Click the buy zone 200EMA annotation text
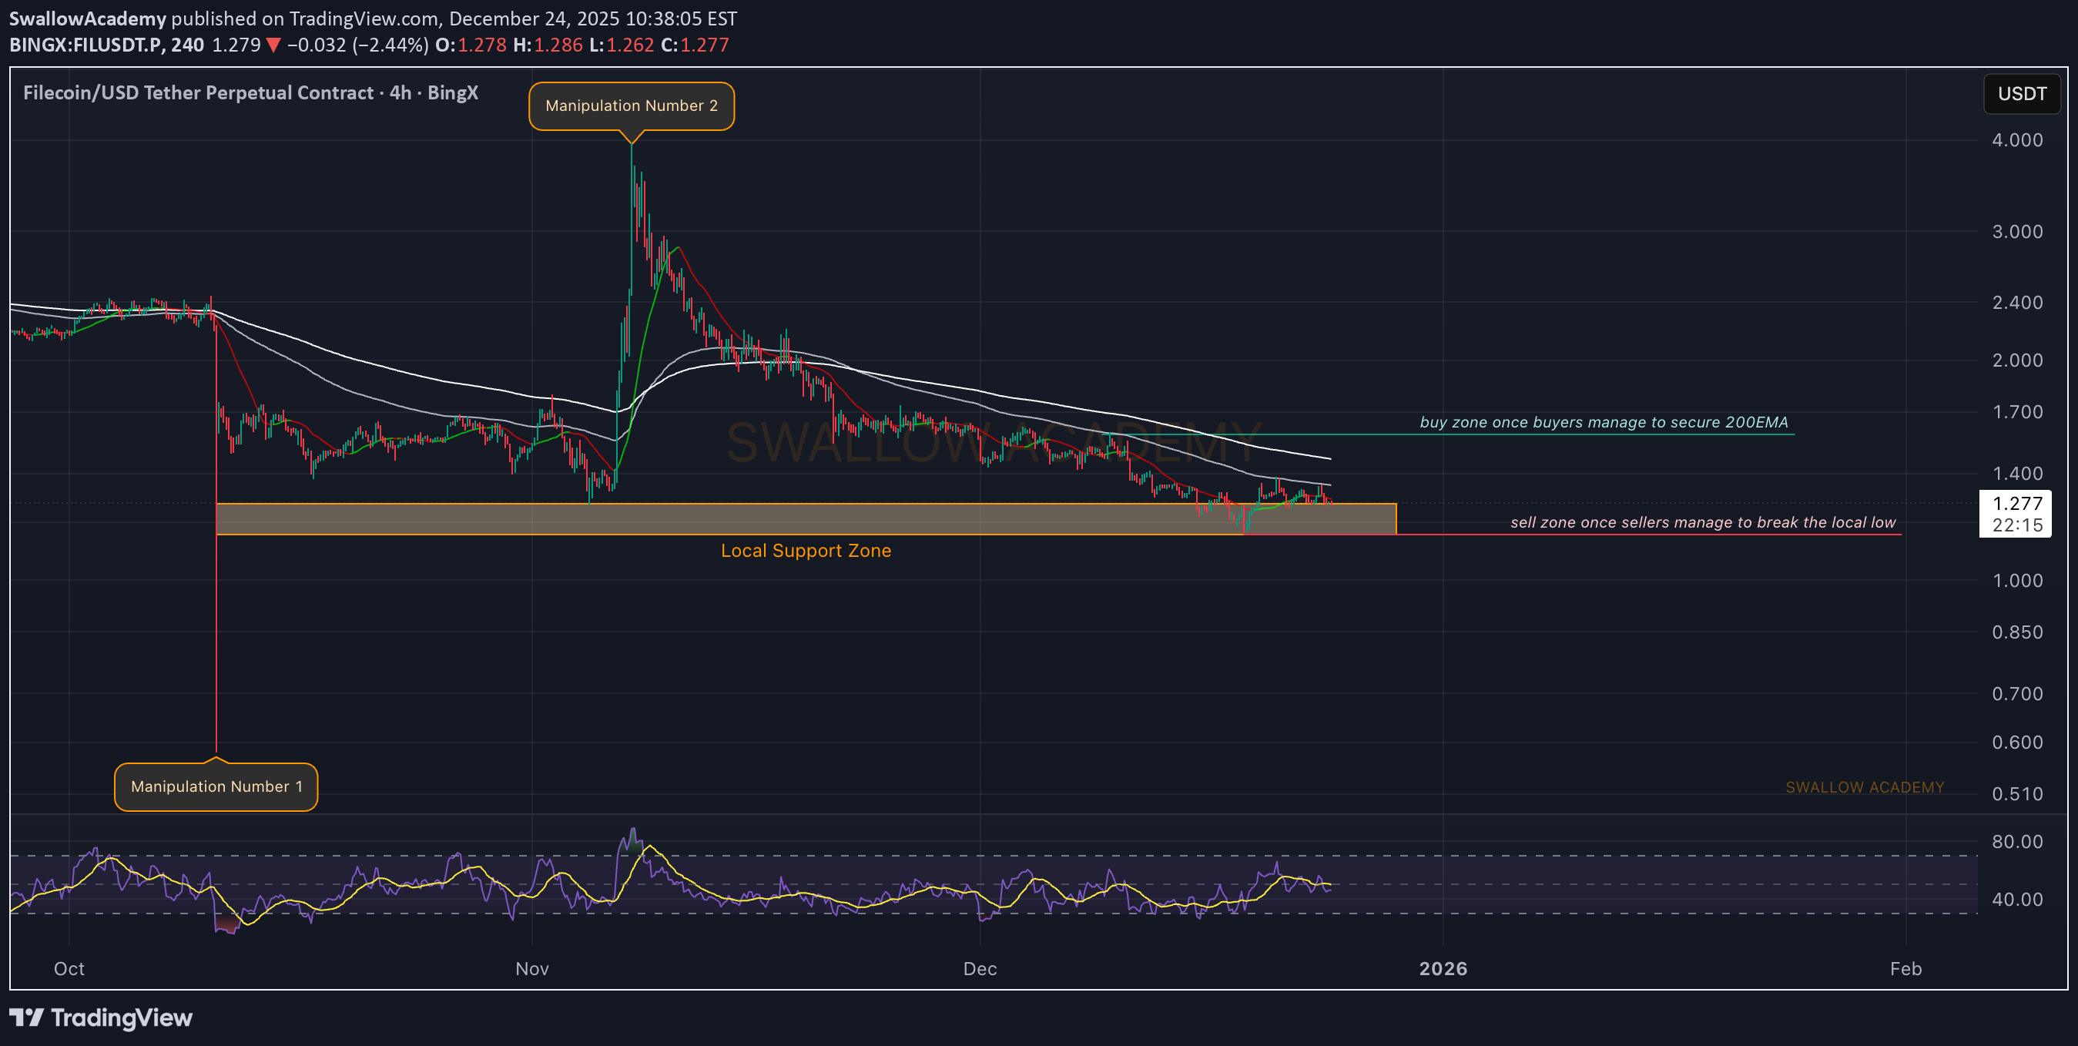 [1603, 422]
